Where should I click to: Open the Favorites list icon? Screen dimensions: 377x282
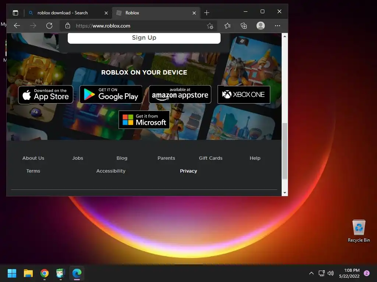(x=228, y=26)
